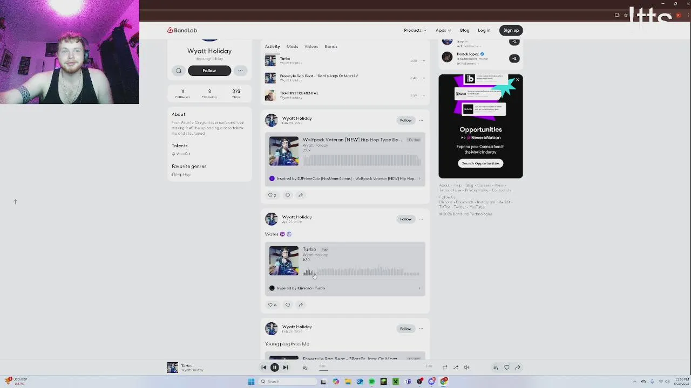Open the Log in link
The width and height of the screenshot is (691, 388).
pyautogui.click(x=484, y=30)
